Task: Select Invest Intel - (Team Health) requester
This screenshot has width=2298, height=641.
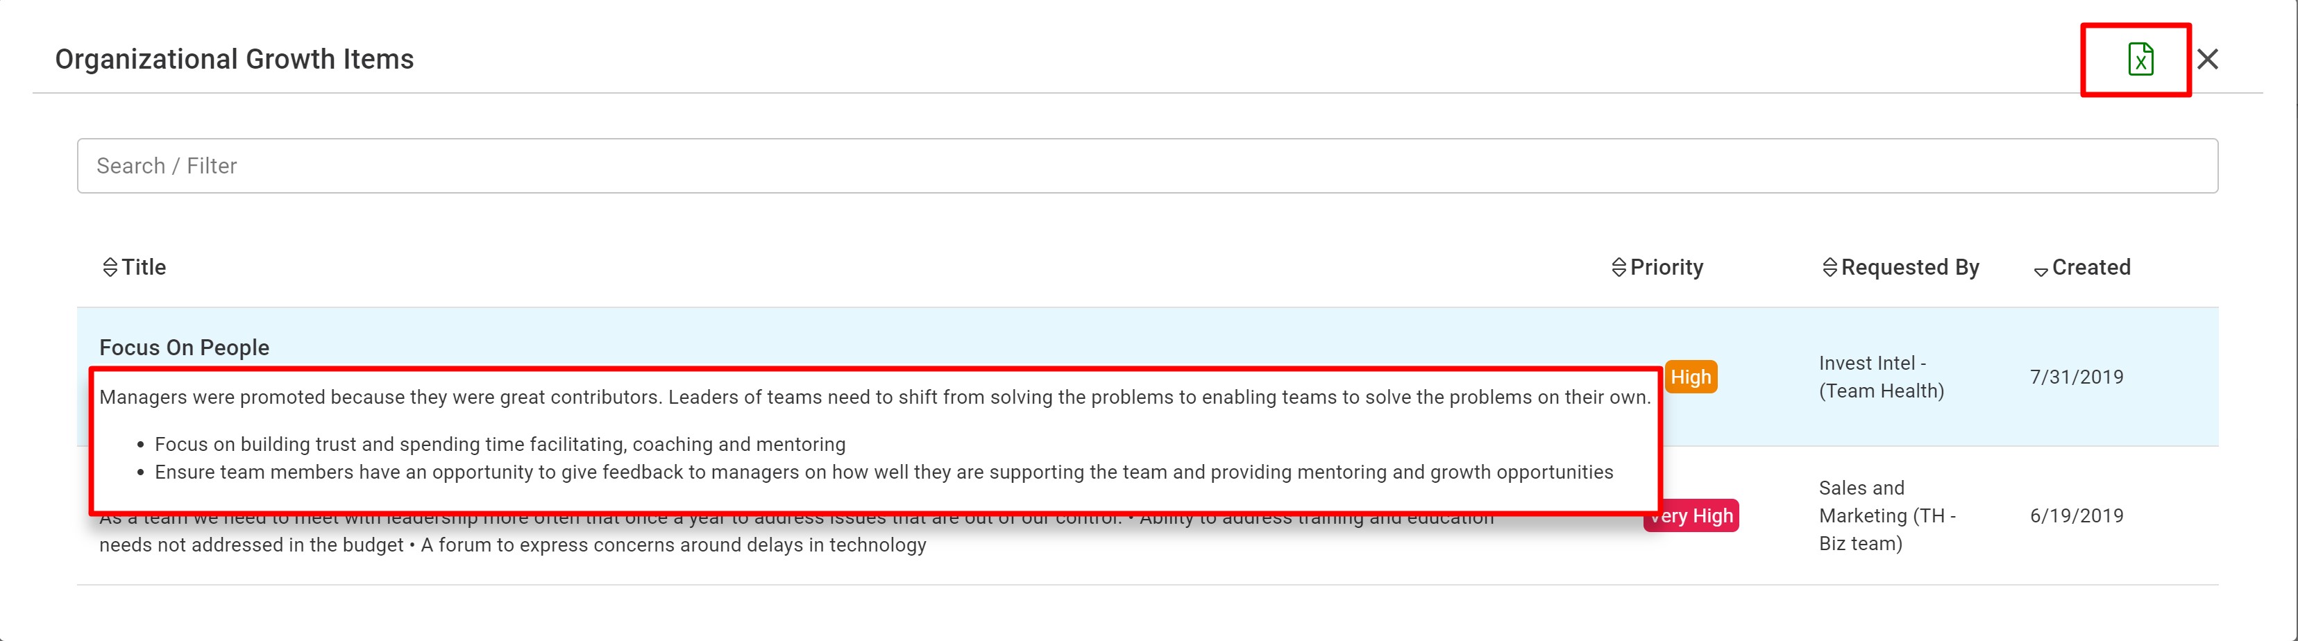Action: (1880, 377)
